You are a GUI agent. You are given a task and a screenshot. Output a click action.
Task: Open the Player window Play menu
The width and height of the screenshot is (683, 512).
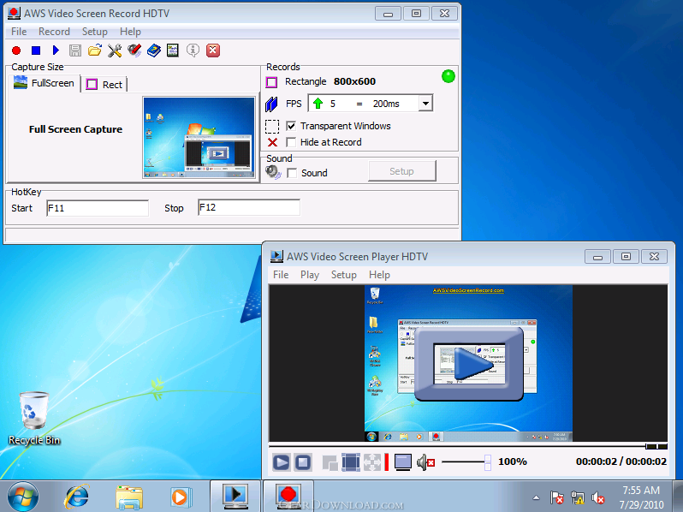tap(310, 275)
